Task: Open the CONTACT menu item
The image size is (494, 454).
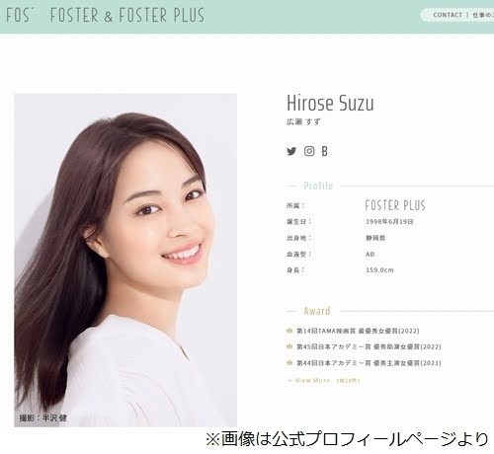Action: pos(448,15)
